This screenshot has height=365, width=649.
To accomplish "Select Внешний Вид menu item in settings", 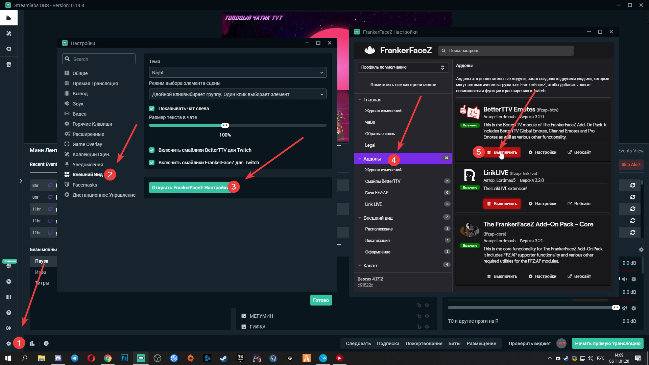I will click(88, 174).
